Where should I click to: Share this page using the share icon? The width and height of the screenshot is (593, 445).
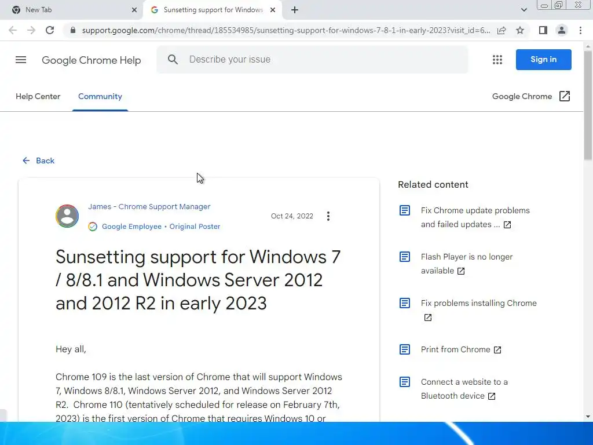502,30
